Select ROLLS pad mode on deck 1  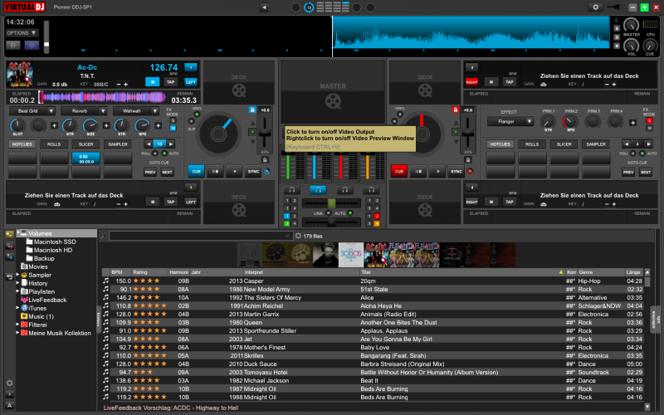pyautogui.click(x=54, y=144)
